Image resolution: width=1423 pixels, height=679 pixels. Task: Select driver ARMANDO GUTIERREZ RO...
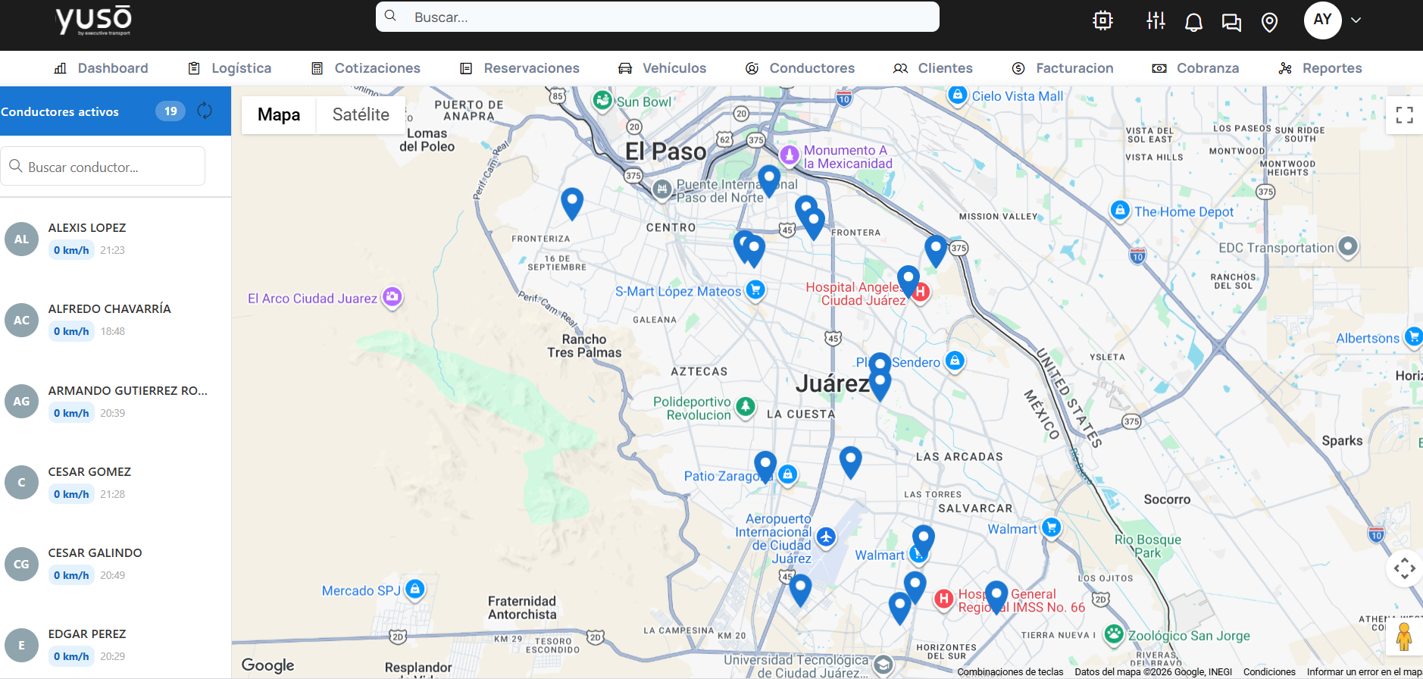tap(115, 402)
